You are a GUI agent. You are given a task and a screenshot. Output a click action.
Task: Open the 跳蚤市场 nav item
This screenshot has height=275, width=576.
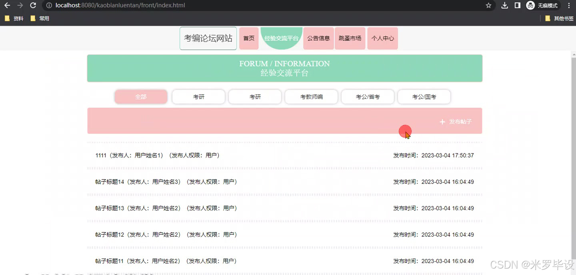(x=350, y=38)
